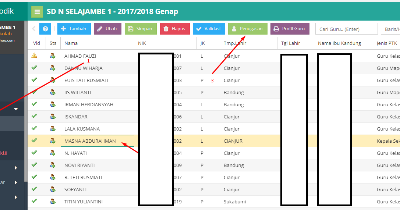
Task: Sort by Tgl Lahir column header
Action: click(x=295, y=43)
